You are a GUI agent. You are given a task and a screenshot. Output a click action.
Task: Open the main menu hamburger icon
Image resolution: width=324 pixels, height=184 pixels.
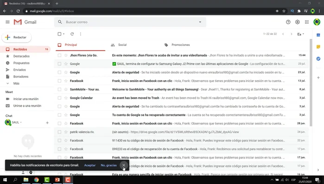pyautogui.click(x=7, y=22)
